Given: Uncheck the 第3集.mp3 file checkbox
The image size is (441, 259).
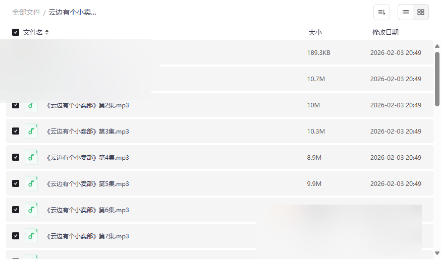Looking at the screenshot, I should click(16, 131).
